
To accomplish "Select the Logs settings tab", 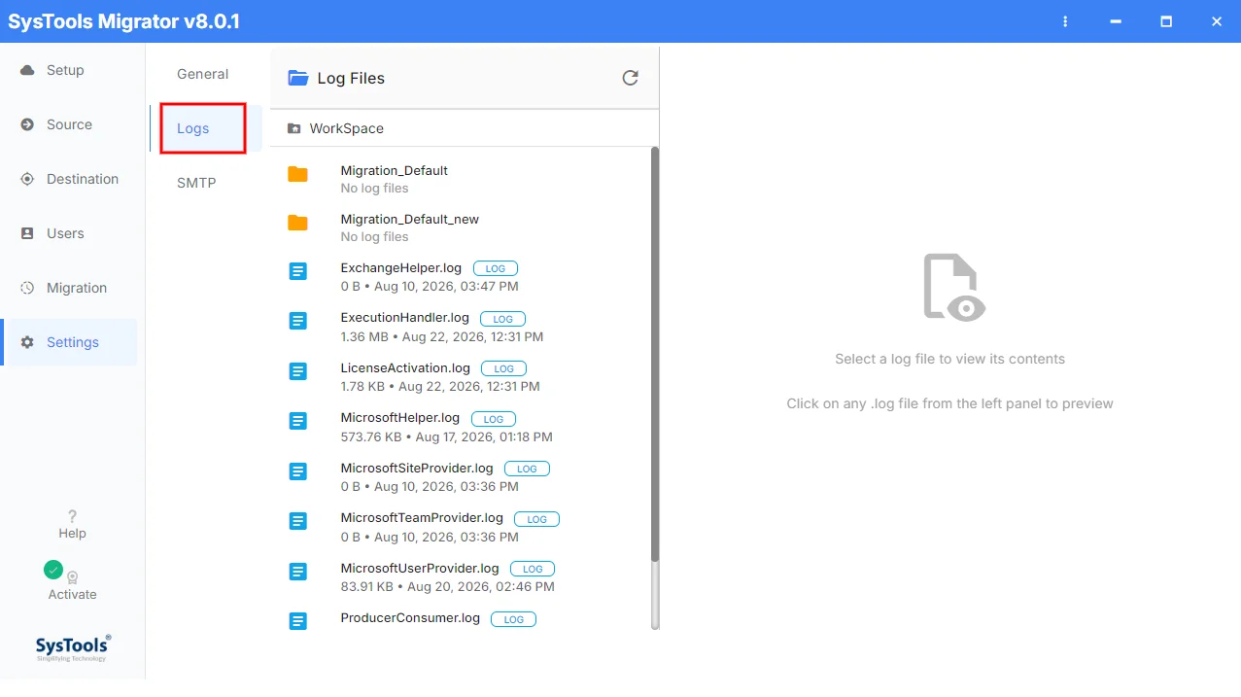I will pos(192,128).
